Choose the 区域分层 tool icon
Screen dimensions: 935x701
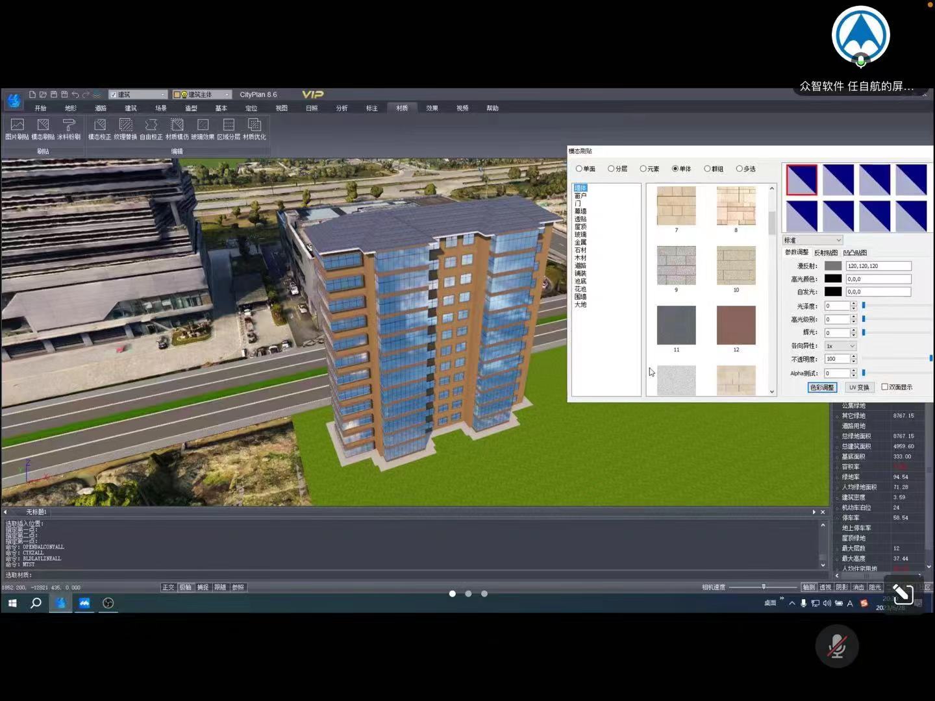click(229, 125)
